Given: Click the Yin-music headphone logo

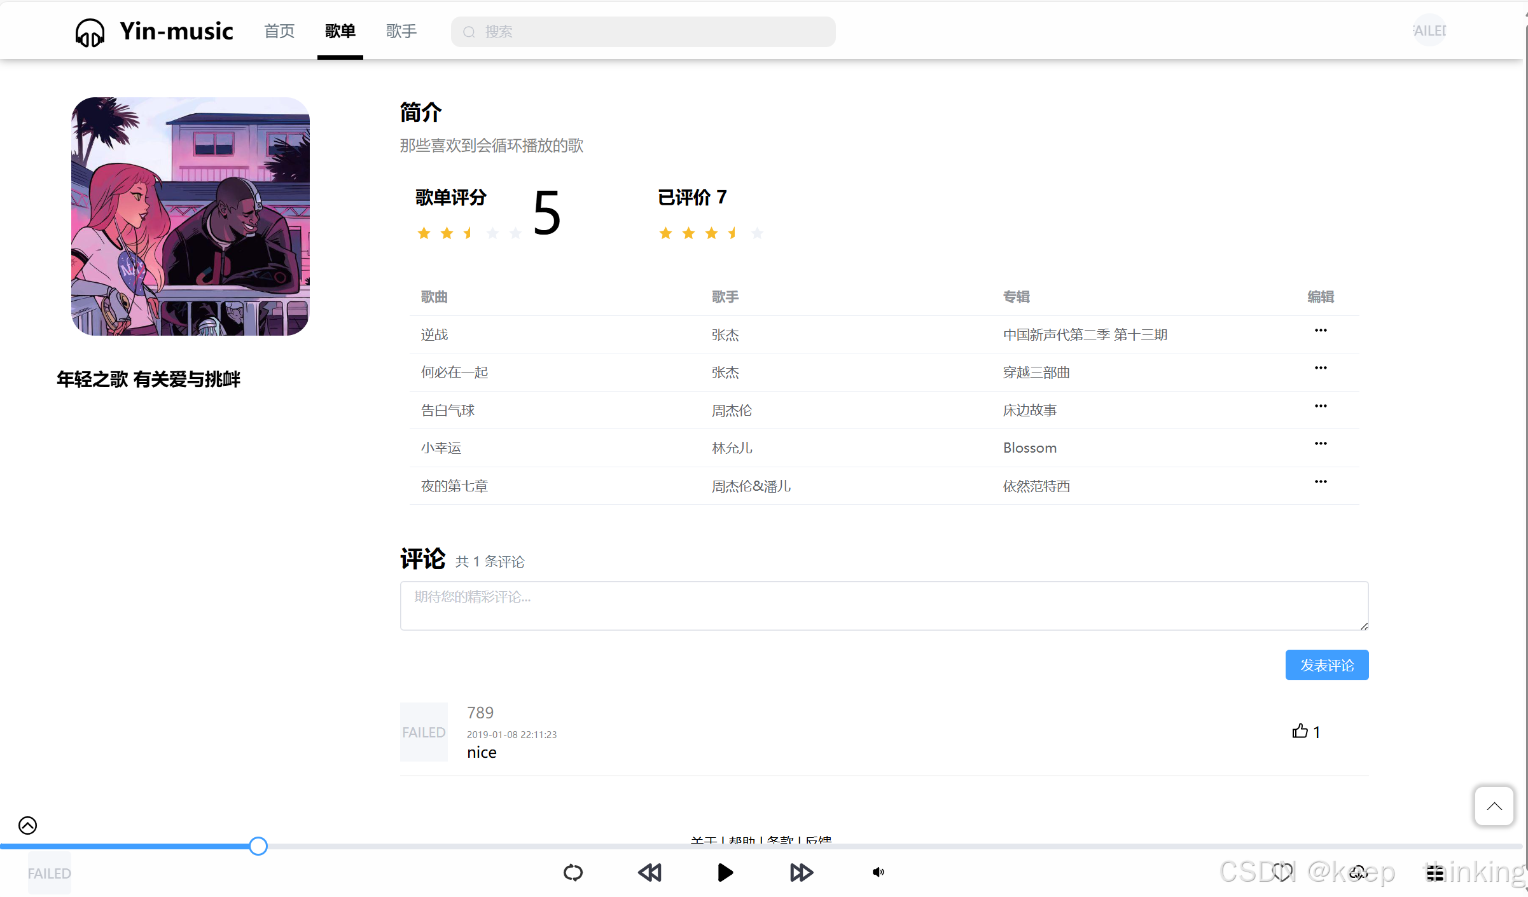Looking at the screenshot, I should [x=90, y=32].
